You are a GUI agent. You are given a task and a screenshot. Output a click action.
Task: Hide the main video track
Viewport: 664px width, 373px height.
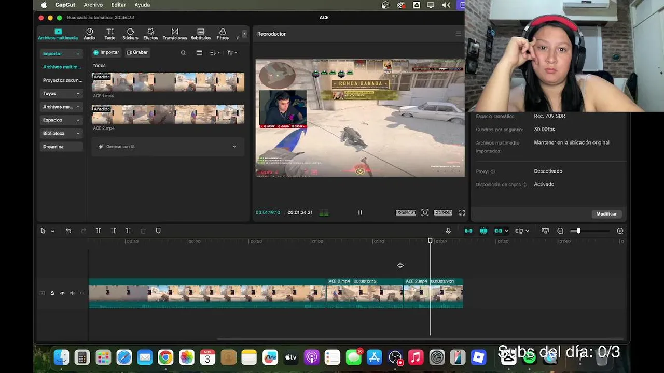click(62, 293)
